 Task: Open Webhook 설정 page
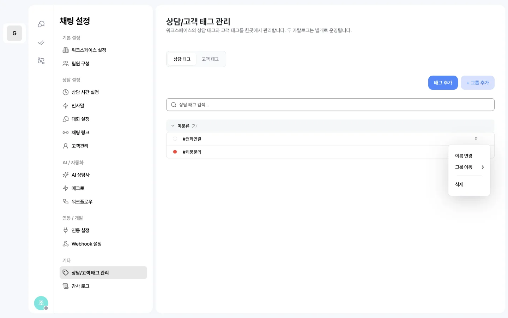(x=103, y=244)
